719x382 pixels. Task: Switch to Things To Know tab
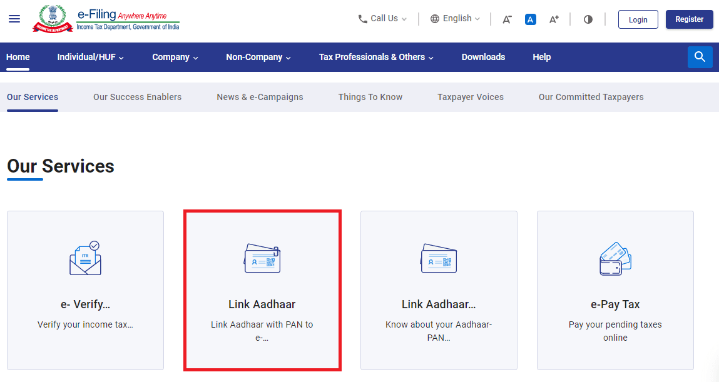[370, 97]
